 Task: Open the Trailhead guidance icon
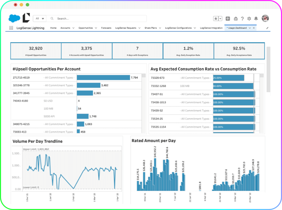tap(235, 18)
